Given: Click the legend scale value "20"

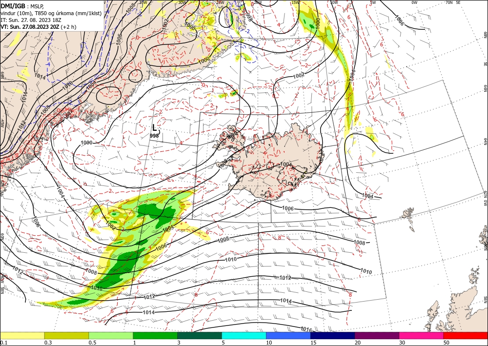Looking at the screenshot, I should point(358,343).
